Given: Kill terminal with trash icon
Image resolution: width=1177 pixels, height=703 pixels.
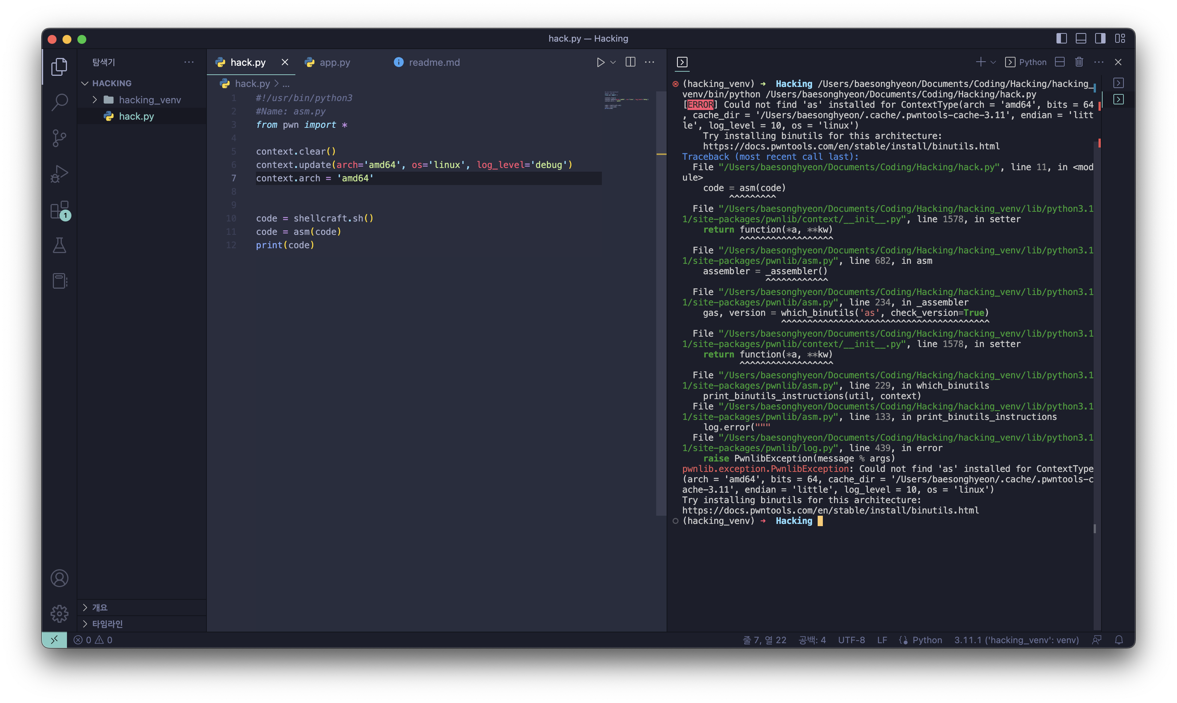Looking at the screenshot, I should pos(1079,62).
